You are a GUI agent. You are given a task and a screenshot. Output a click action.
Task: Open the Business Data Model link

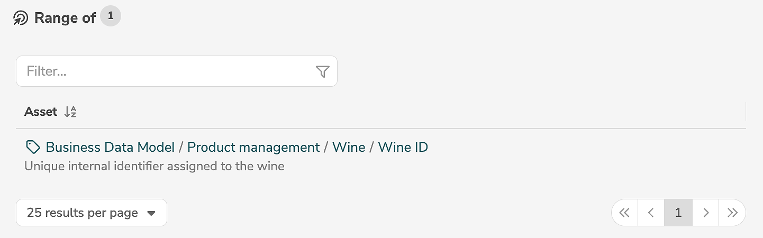(x=110, y=147)
